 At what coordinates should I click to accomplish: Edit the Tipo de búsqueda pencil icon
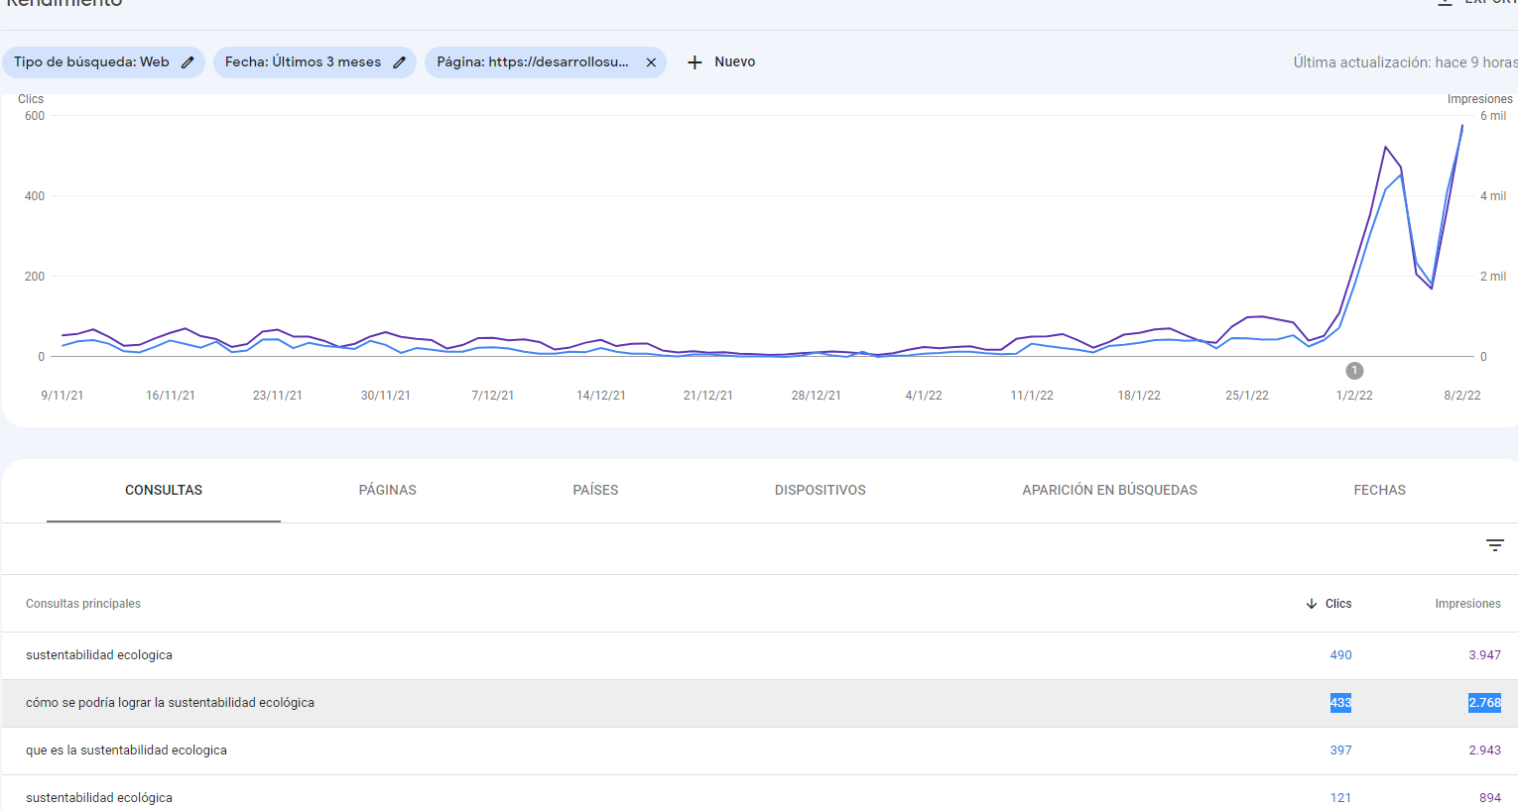[x=188, y=62]
